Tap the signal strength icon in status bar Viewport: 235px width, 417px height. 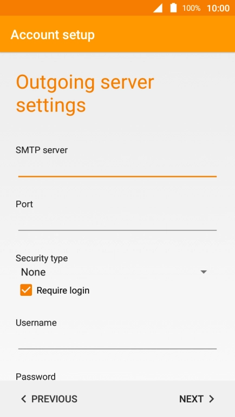click(158, 8)
